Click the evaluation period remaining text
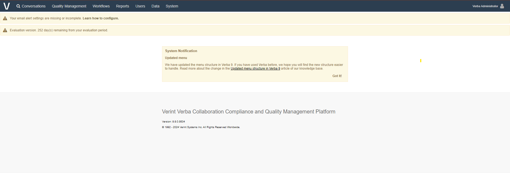Viewport: 510px width, 174px height. [x=59, y=30]
